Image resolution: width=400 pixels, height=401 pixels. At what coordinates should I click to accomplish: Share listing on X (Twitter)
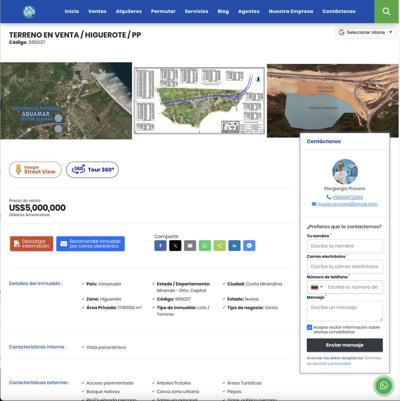[x=175, y=246]
